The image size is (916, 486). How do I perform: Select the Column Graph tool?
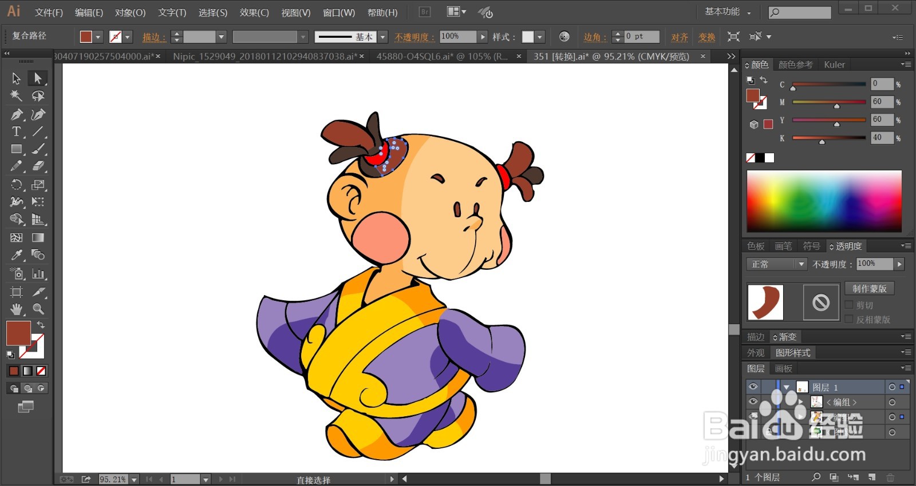click(38, 273)
